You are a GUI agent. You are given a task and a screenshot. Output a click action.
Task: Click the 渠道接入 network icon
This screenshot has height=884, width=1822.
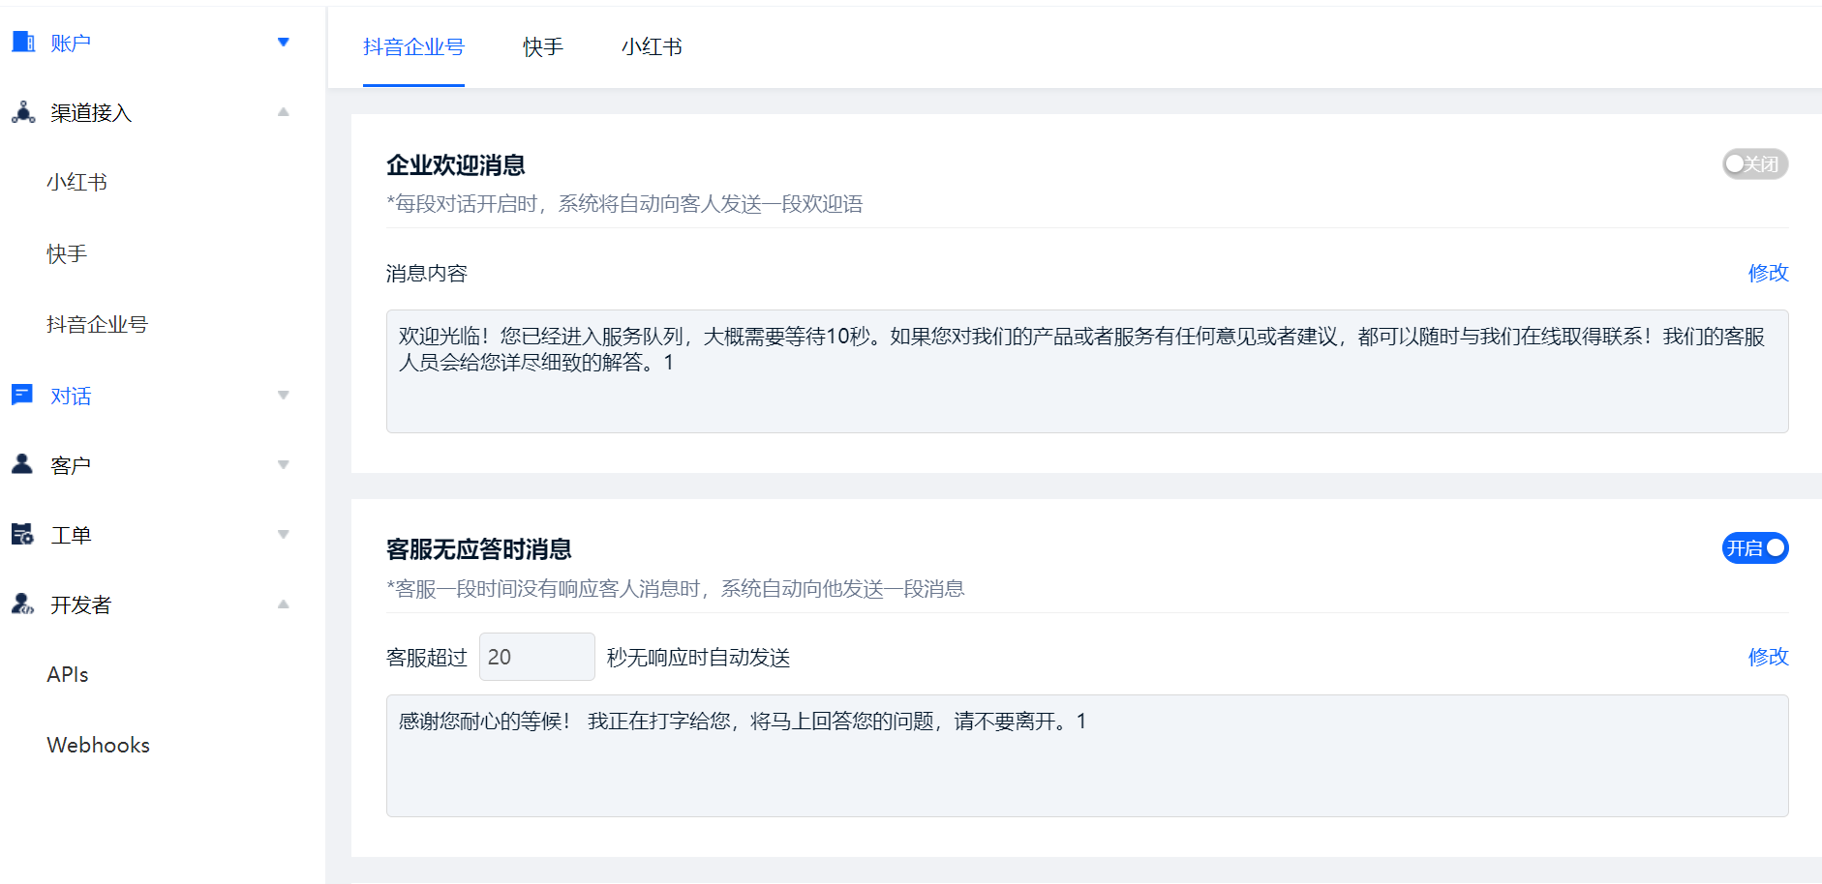[x=23, y=112]
